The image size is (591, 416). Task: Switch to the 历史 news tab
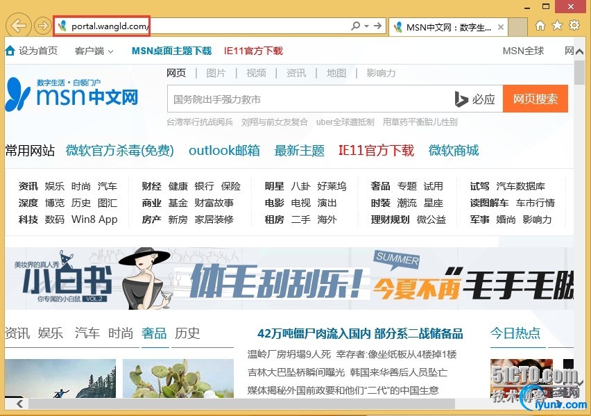(x=187, y=333)
